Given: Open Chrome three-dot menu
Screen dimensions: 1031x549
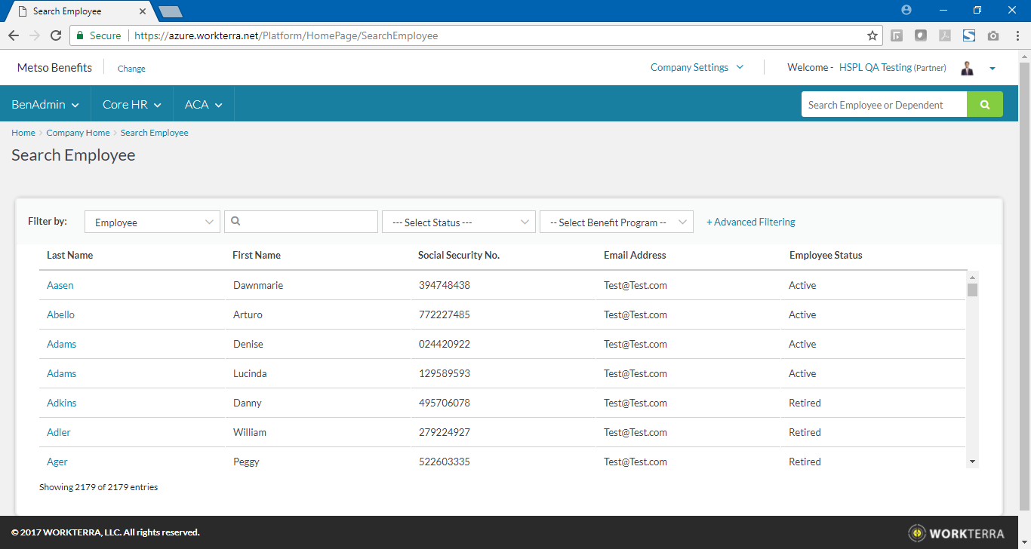Looking at the screenshot, I should (1017, 35).
